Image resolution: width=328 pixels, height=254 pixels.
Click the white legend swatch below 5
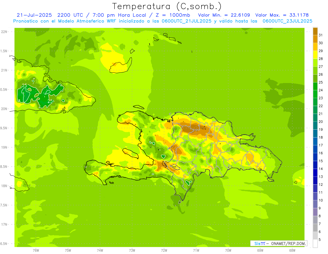pos(315,243)
